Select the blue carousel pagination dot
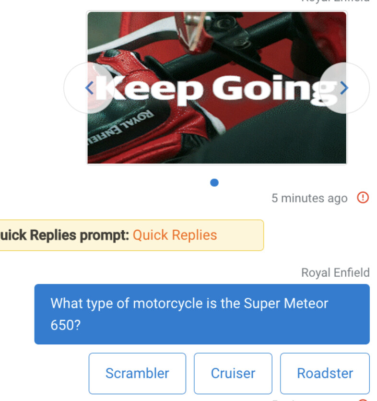The width and height of the screenshot is (377, 401). pyautogui.click(x=214, y=183)
